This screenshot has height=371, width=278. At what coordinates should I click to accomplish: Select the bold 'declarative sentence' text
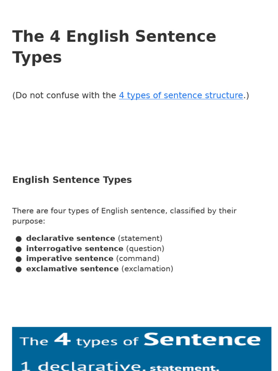tap(71, 238)
